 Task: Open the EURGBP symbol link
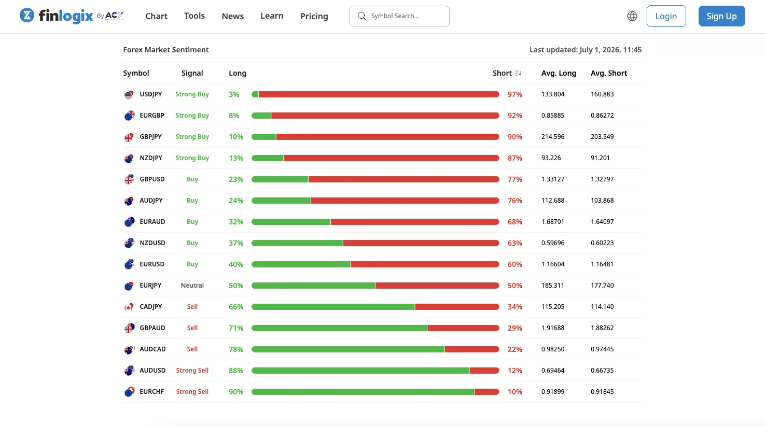(x=152, y=116)
